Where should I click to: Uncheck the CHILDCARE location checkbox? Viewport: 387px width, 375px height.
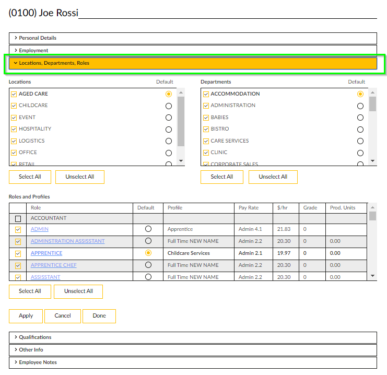(14, 106)
